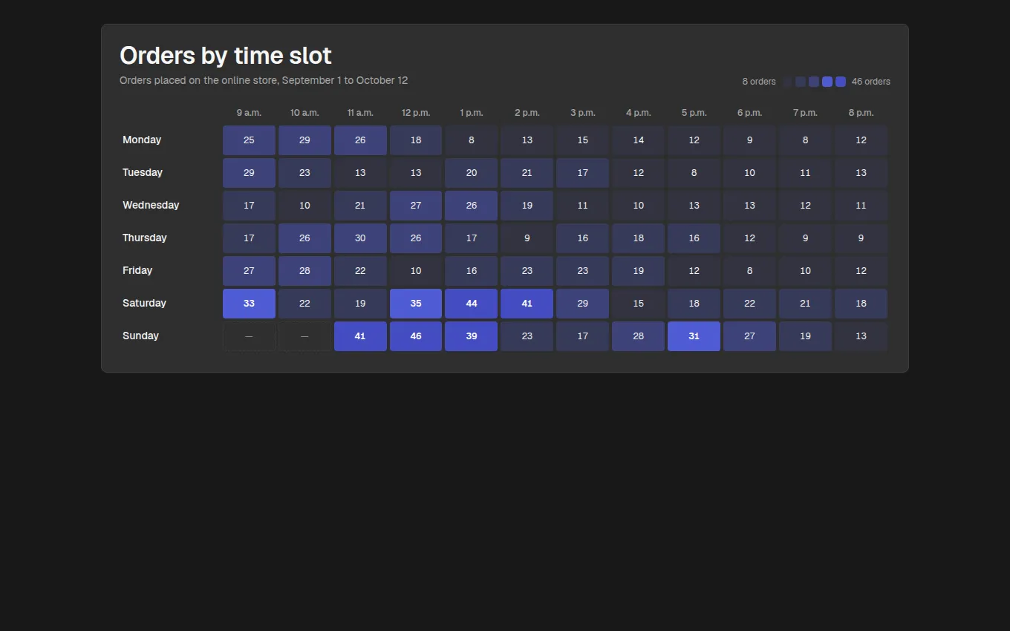Click Tuesday 9 a.m. cell with 29

point(249,173)
